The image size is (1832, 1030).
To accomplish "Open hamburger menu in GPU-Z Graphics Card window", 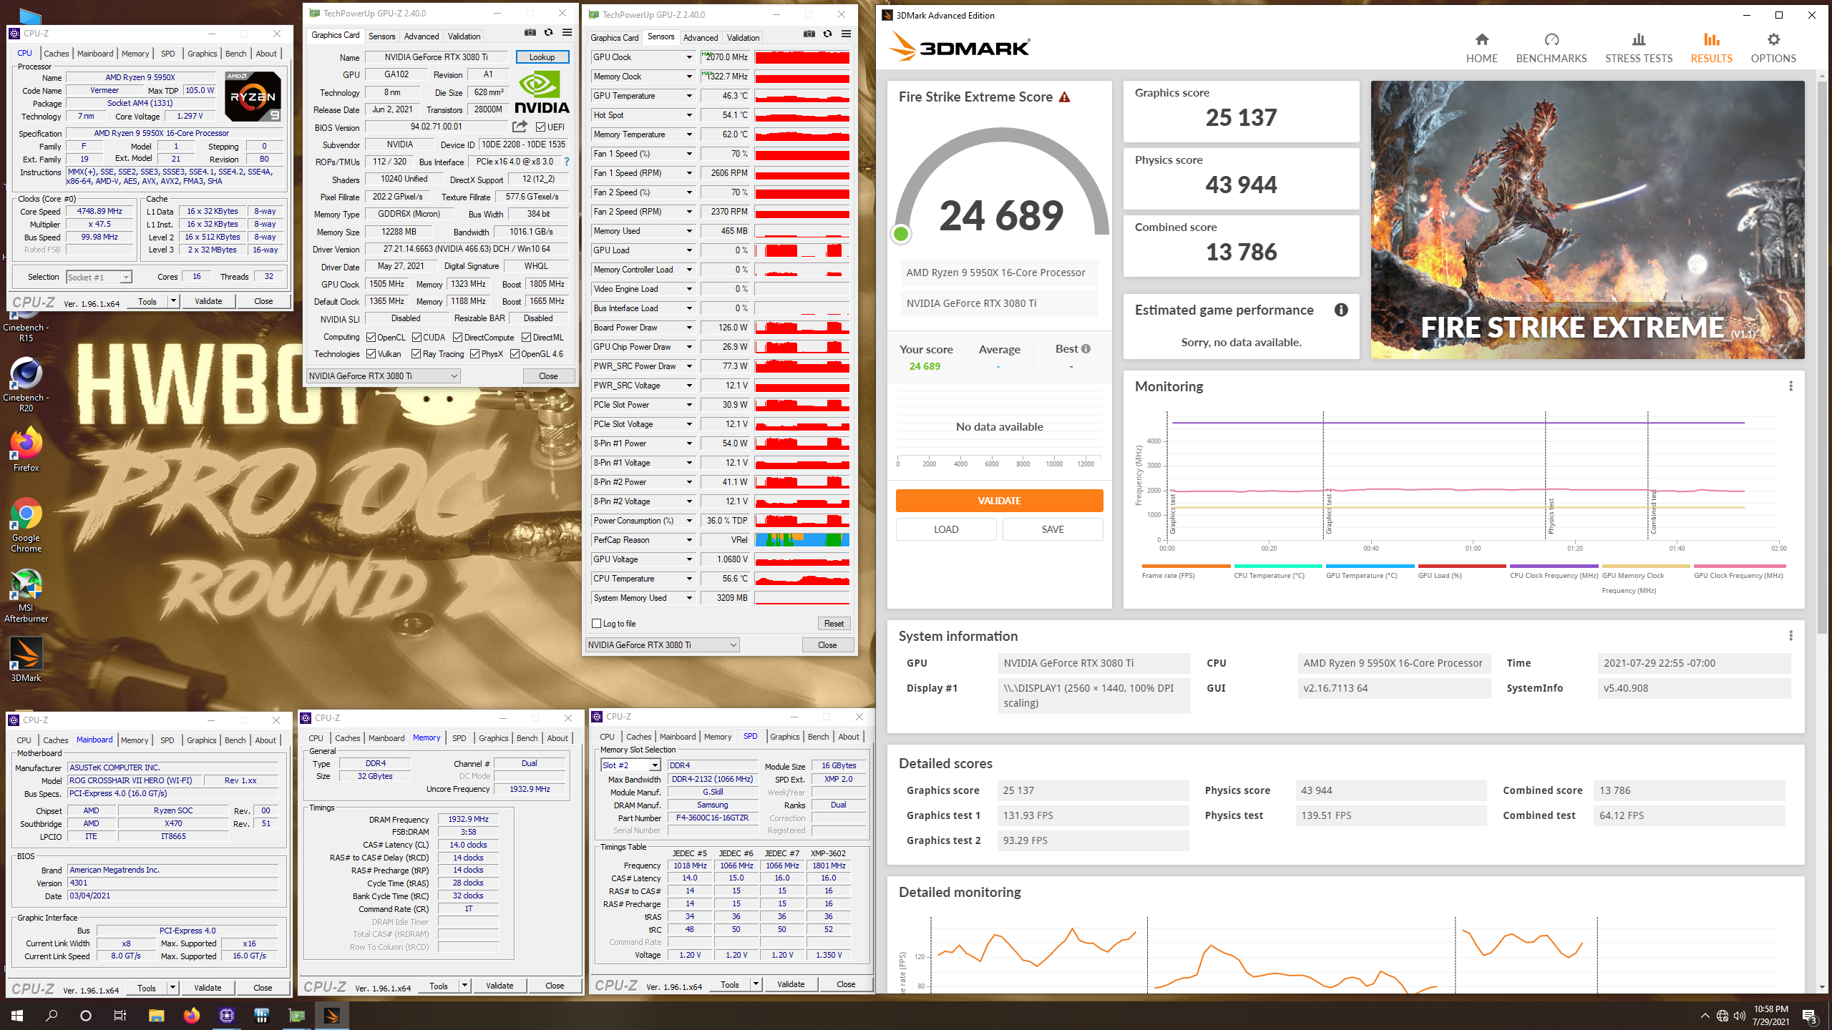I will click(567, 33).
